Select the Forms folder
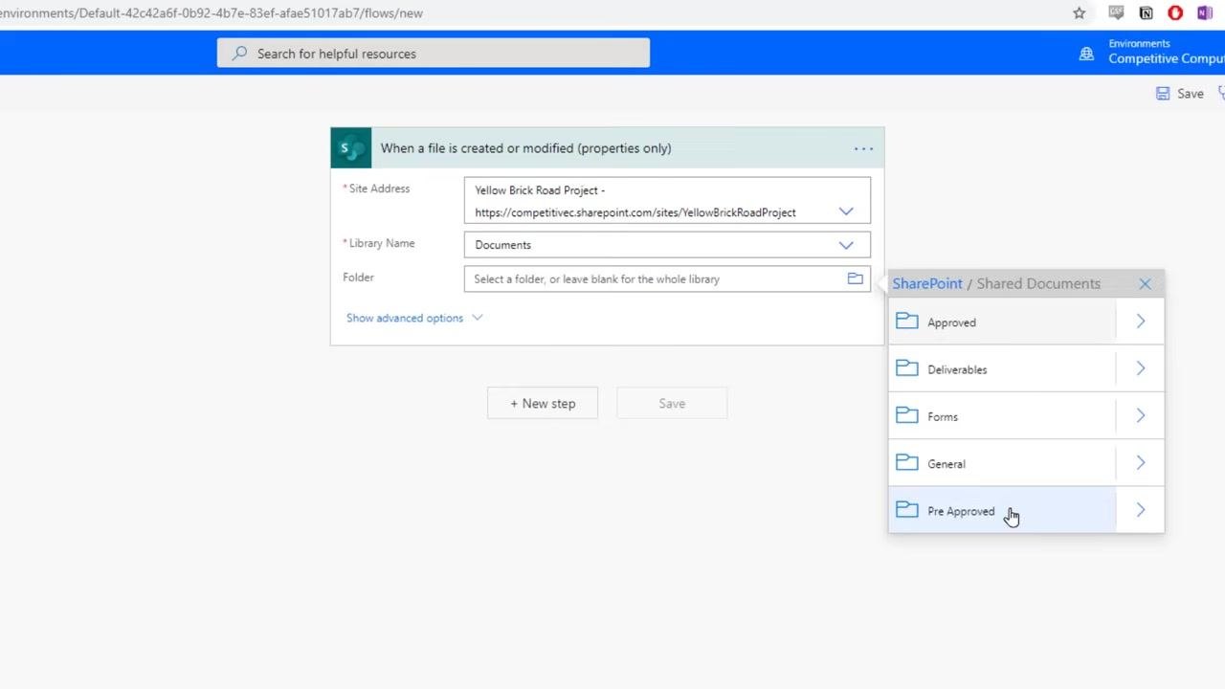The height and width of the screenshot is (689, 1225). [x=1002, y=415]
